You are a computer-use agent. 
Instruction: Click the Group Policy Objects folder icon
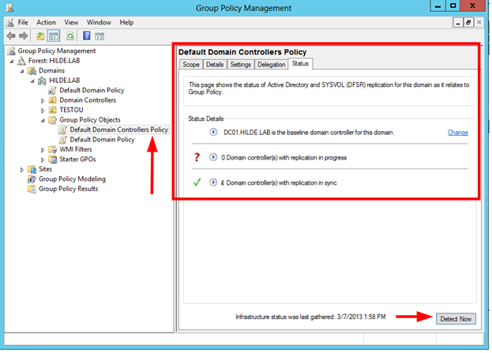point(52,120)
